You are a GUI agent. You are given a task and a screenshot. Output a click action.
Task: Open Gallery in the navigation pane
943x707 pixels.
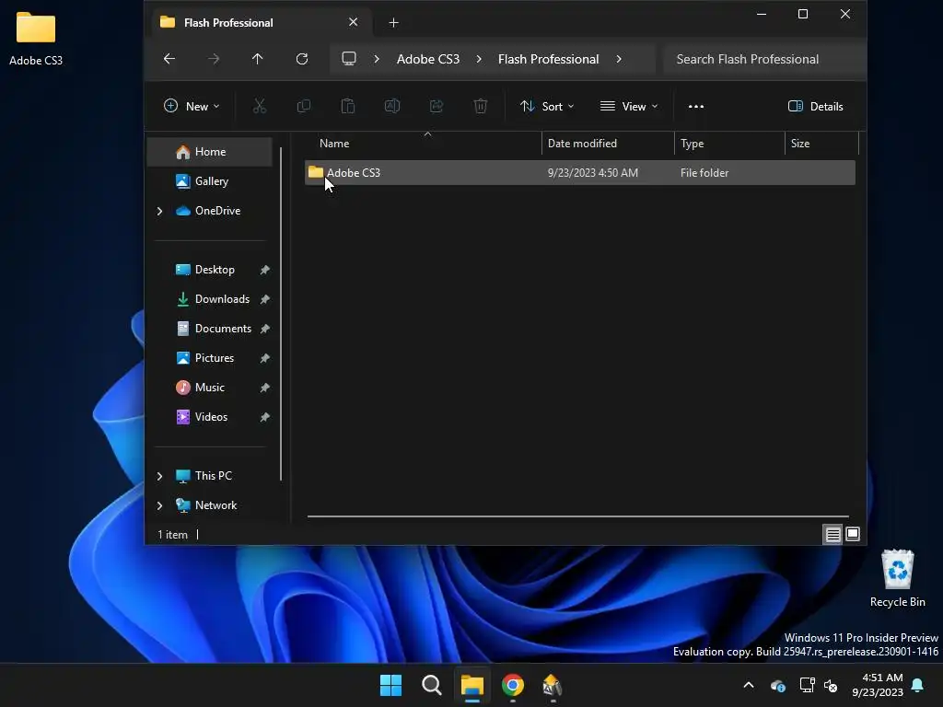tap(210, 181)
